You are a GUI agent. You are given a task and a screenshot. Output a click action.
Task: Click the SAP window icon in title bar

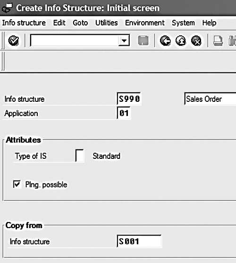click(7, 8)
